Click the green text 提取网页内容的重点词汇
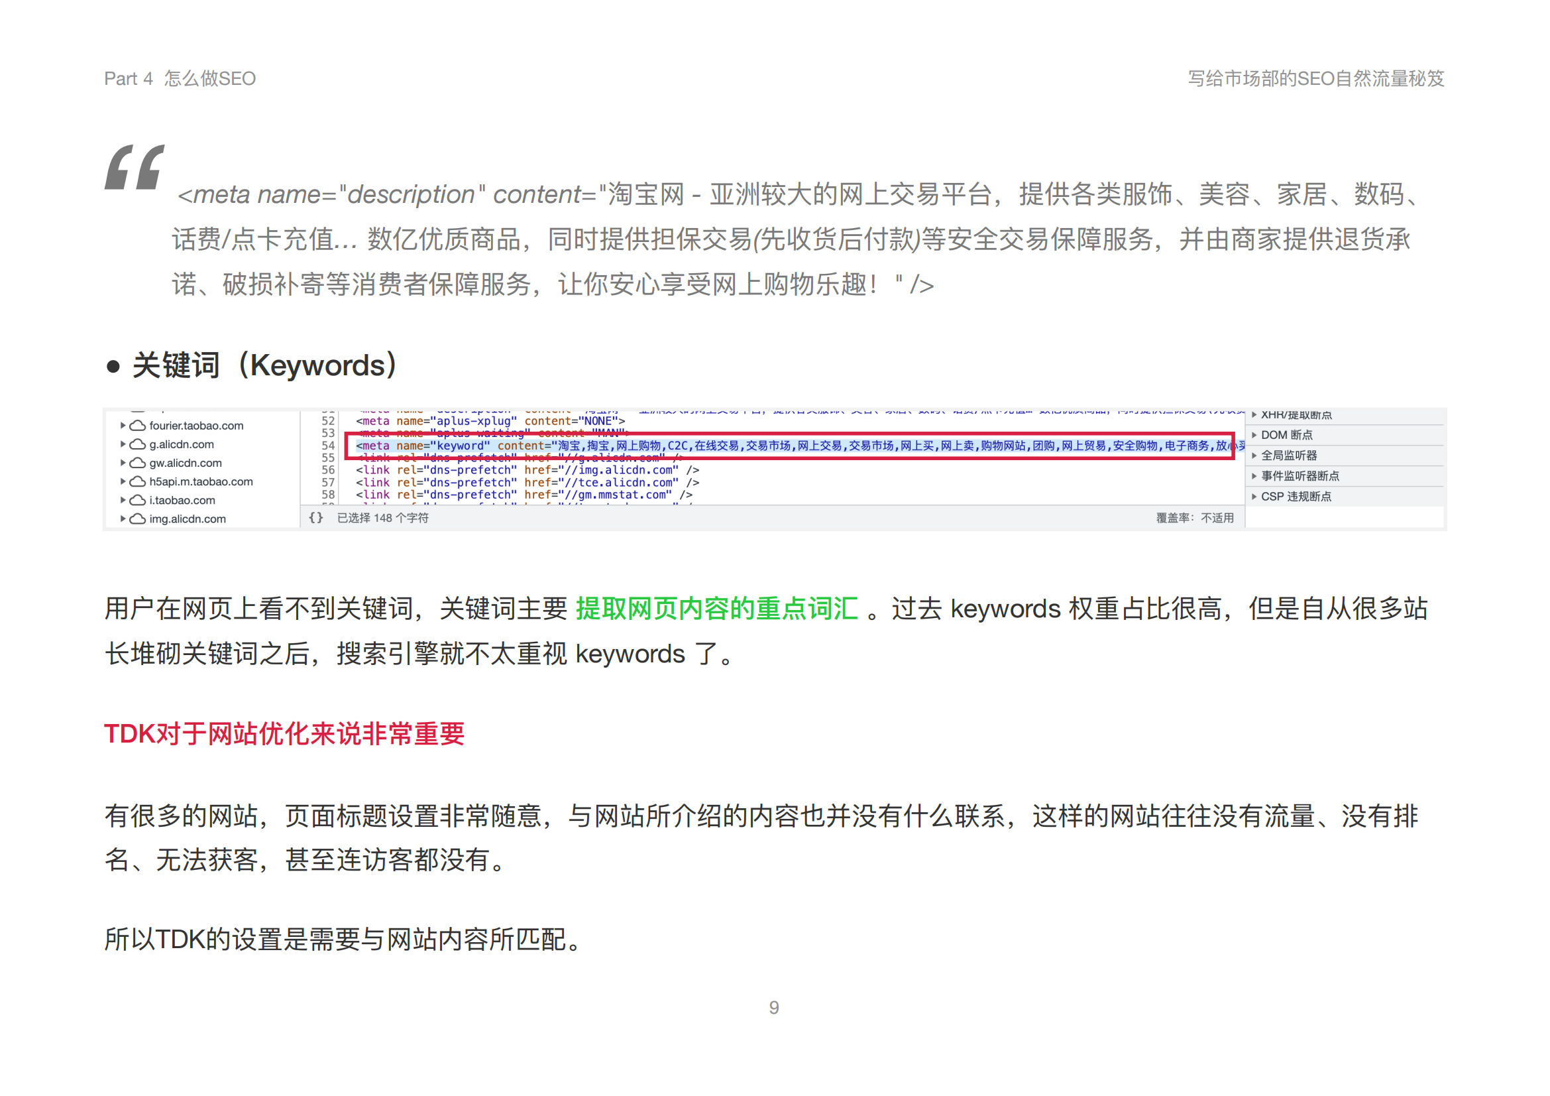Screen dimensions: 1550x1096 [x=716, y=609]
